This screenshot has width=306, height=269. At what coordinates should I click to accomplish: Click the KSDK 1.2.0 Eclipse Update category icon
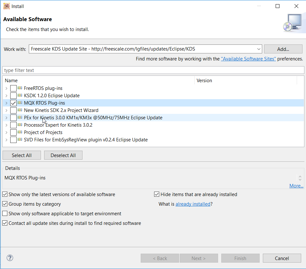[x=20, y=96]
